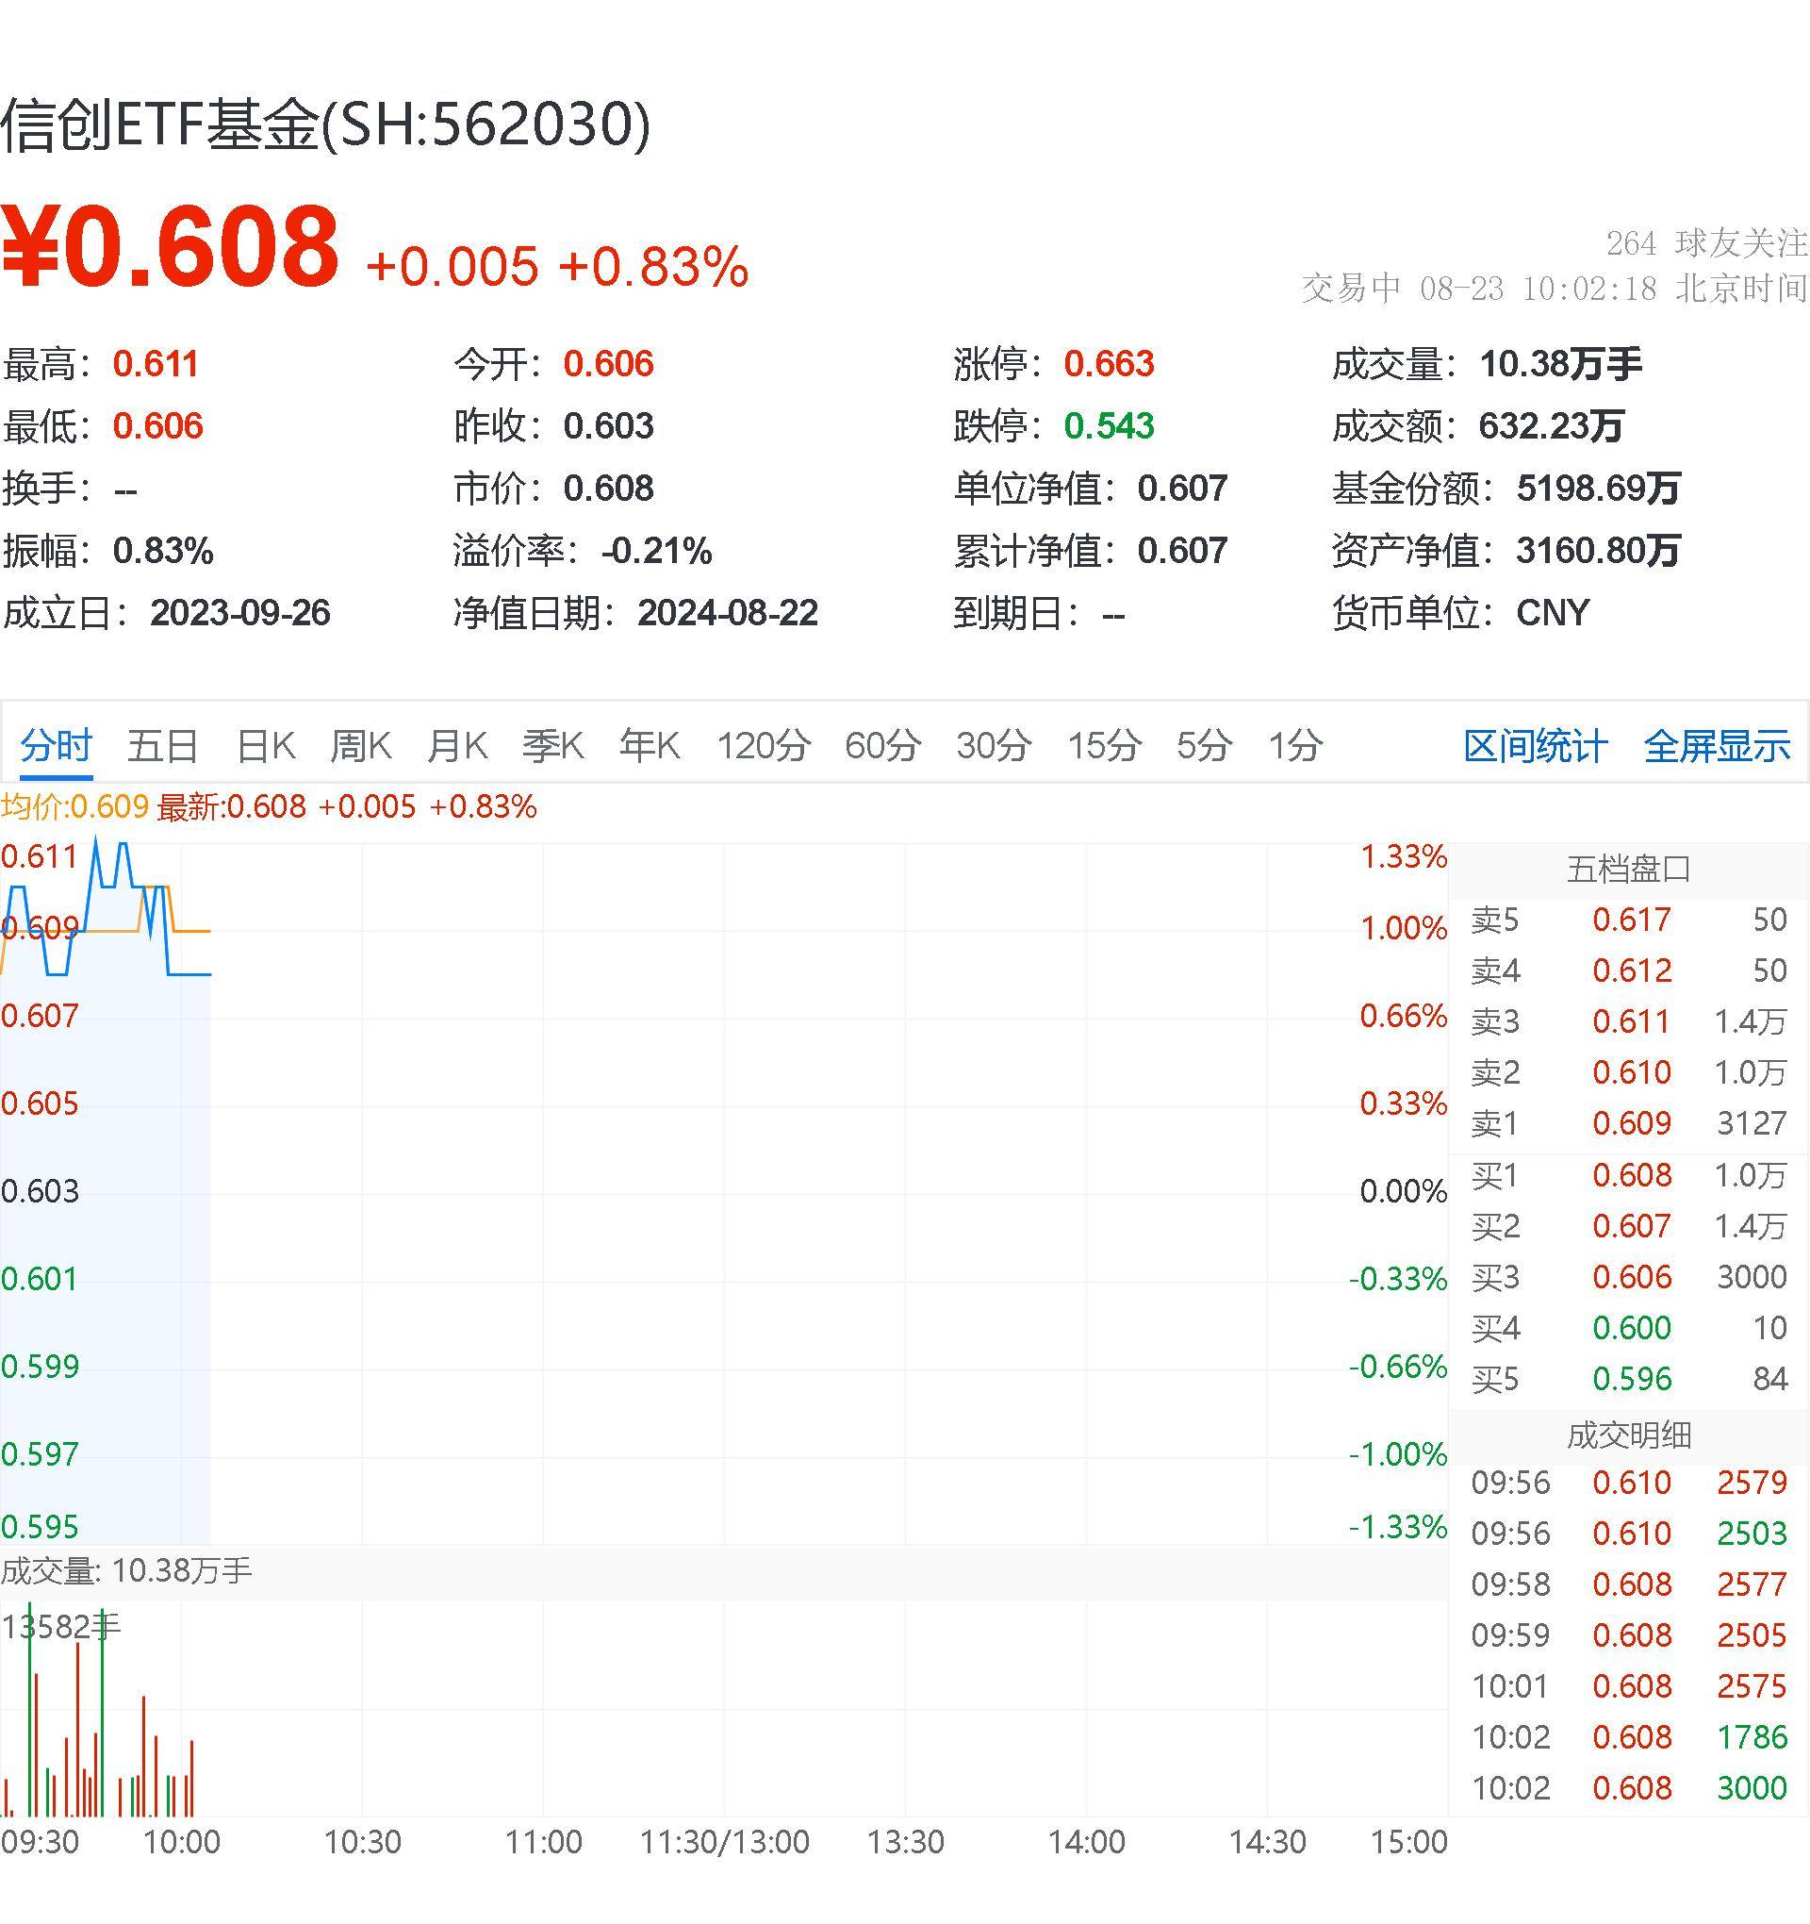Select the 15分 interval tab
The width and height of the screenshot is (1810, 1924).
point(1105,745)
